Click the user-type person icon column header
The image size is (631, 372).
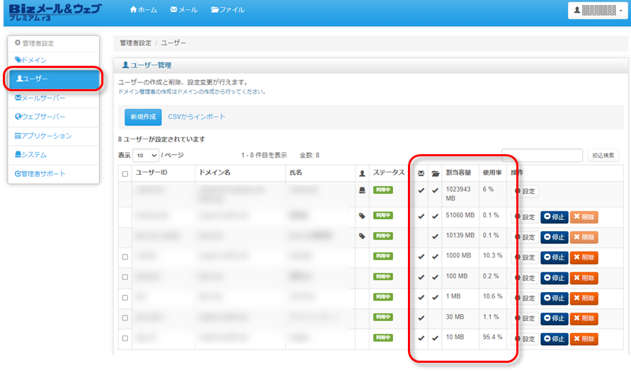[363, 173]
